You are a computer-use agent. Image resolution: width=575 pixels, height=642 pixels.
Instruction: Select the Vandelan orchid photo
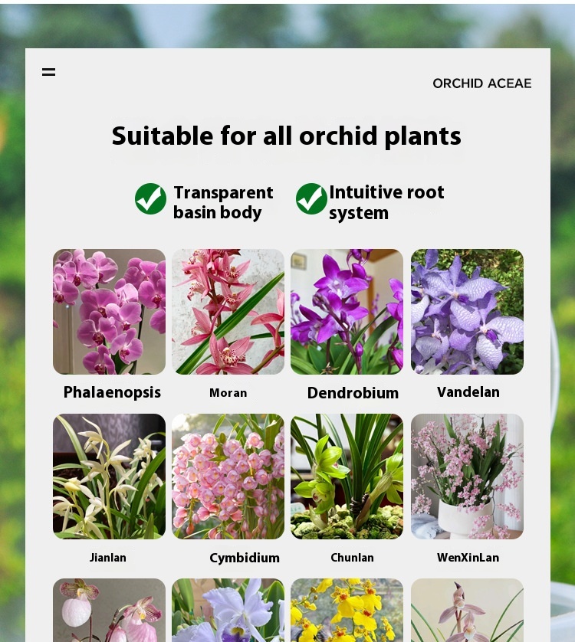coord(467,312)
